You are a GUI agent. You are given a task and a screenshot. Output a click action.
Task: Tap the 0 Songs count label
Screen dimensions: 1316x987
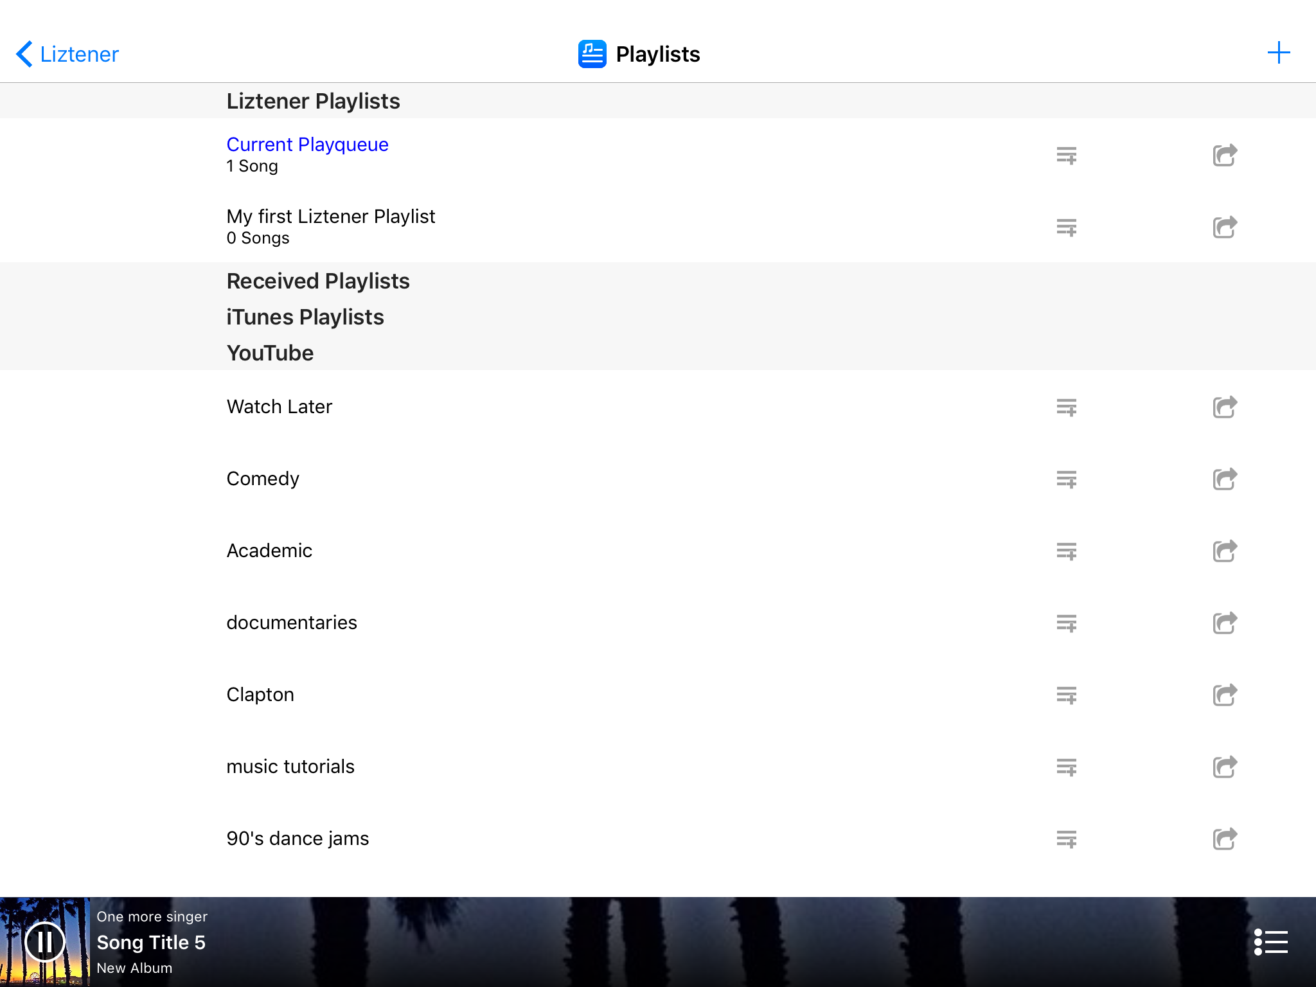click(x=258, y=238)
